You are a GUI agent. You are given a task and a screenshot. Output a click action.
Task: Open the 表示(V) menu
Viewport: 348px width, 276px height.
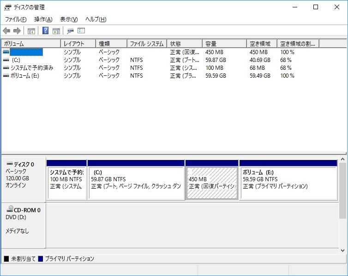pyautogui.click(x=69, y=19)
